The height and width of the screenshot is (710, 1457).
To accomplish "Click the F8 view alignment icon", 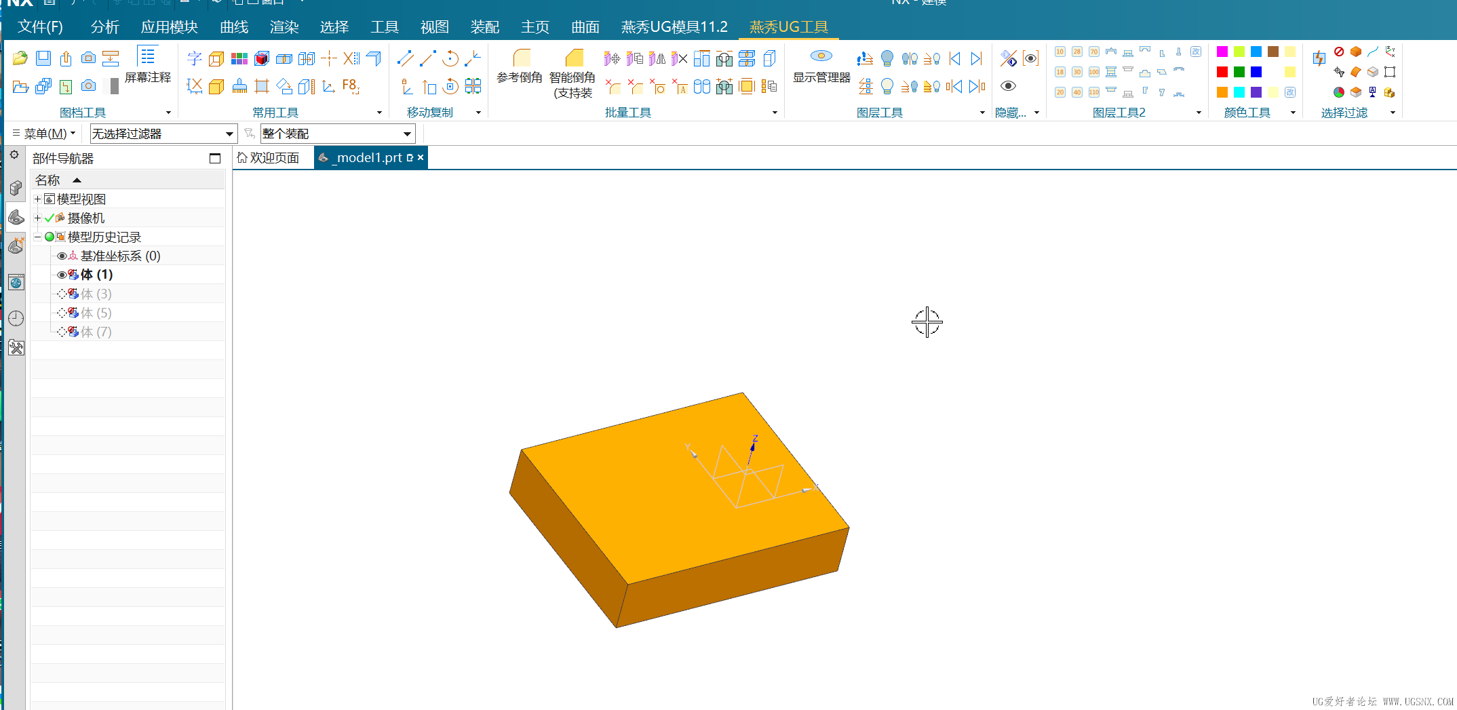I will tap(350, 86).
